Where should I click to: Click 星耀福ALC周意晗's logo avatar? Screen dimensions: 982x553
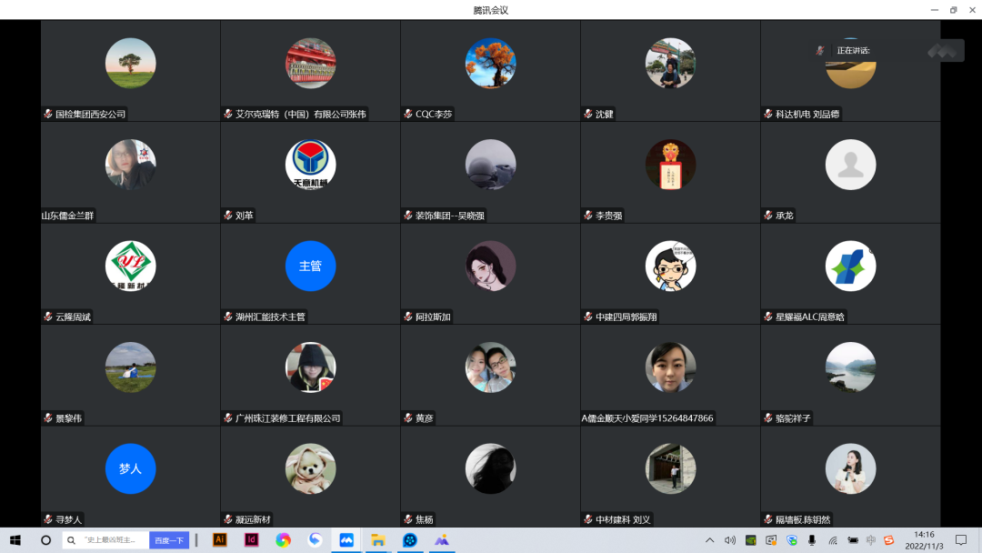(x=850, y=266)
